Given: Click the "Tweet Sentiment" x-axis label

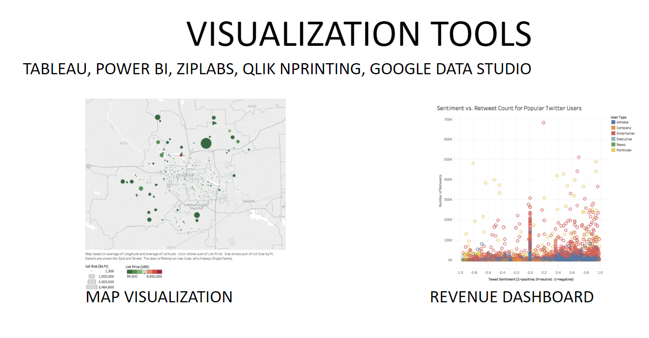Looking at the screenshot, I should [530, 279].
